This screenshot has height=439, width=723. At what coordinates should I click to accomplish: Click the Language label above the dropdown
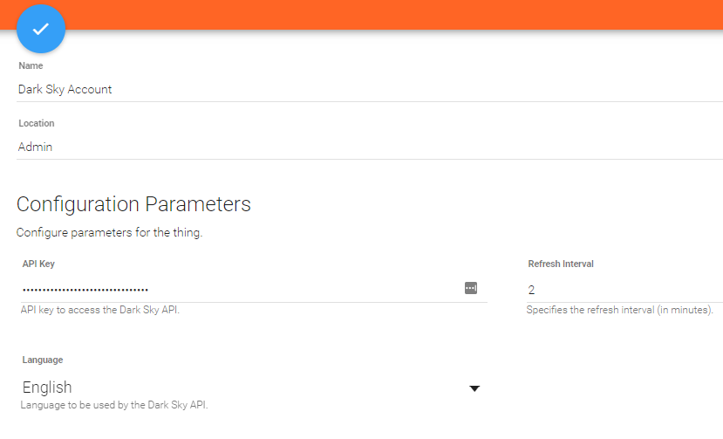point(43,360)
